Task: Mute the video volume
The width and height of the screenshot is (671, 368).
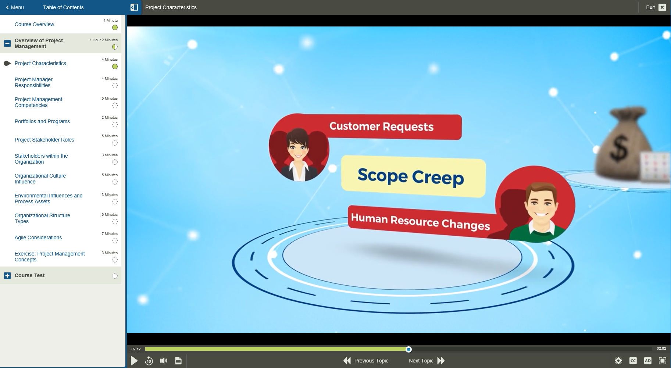Action: point(164,361)
